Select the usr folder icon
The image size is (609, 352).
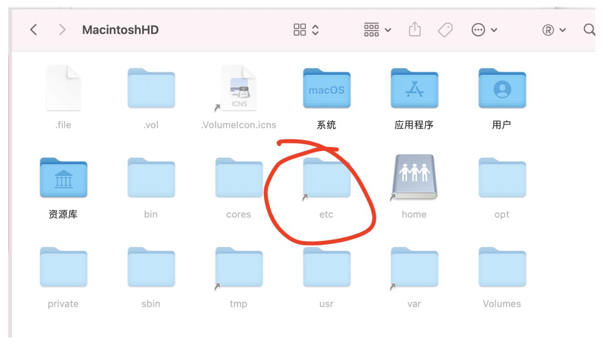click(327, 267)
